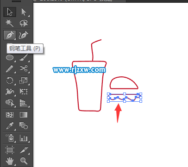188x167 pixels.
Task: Choose the Magic Wand tool
Action: click(x=10, y=23)
